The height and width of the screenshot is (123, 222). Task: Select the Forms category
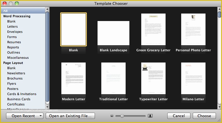[x=12, y=37]
